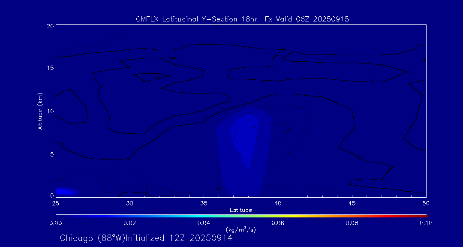The width and height of the screenshot is (463, 247).
Task: Select the '0.04' color bar label
Action: coord(204,223)
